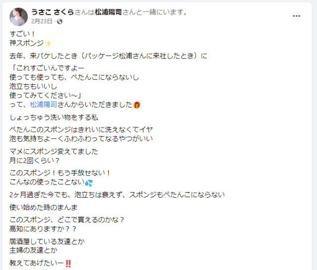
Task: Click the blue 松浦陽司 mention in post body
Action: (44, 105)
